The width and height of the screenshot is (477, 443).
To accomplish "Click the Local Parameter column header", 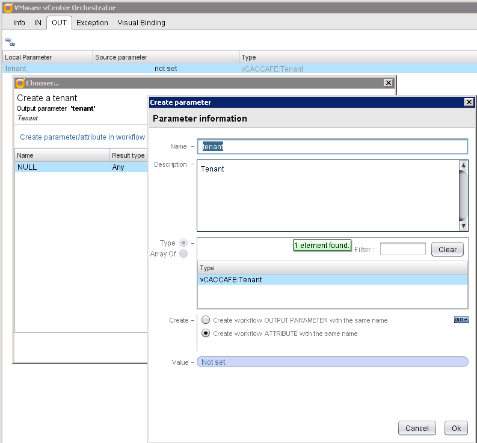I will pos(48,57).
